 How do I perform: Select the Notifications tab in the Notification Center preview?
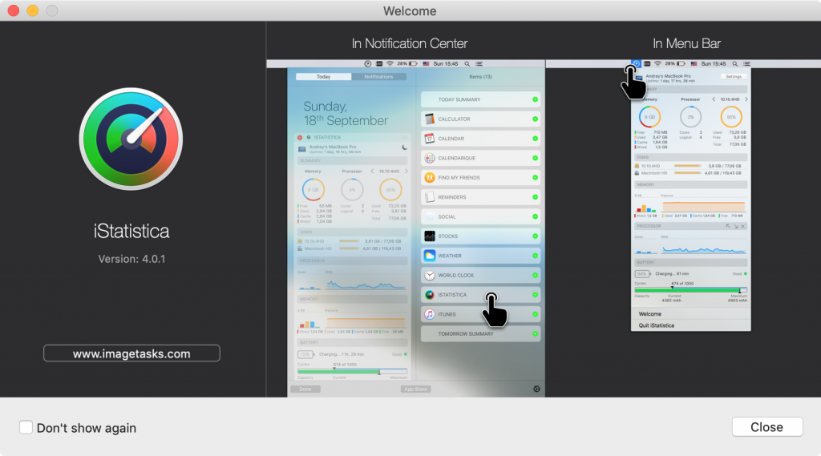pos(378,76)
